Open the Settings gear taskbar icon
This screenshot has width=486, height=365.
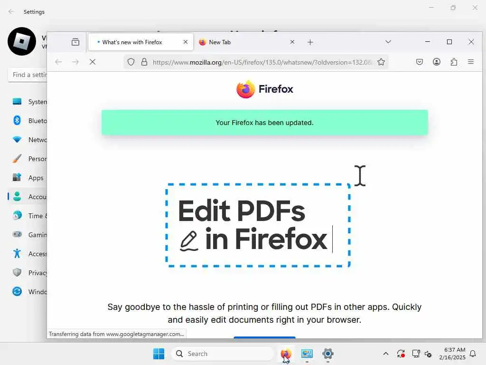327,354
